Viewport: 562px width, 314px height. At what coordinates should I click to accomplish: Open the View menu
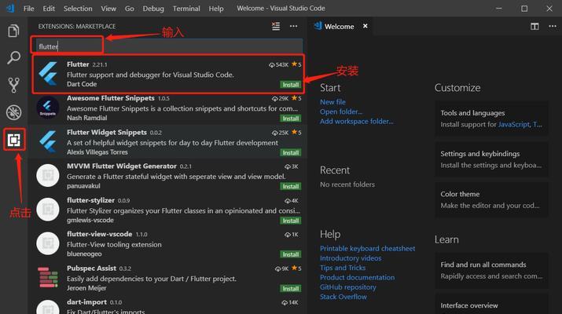point(108,8)
